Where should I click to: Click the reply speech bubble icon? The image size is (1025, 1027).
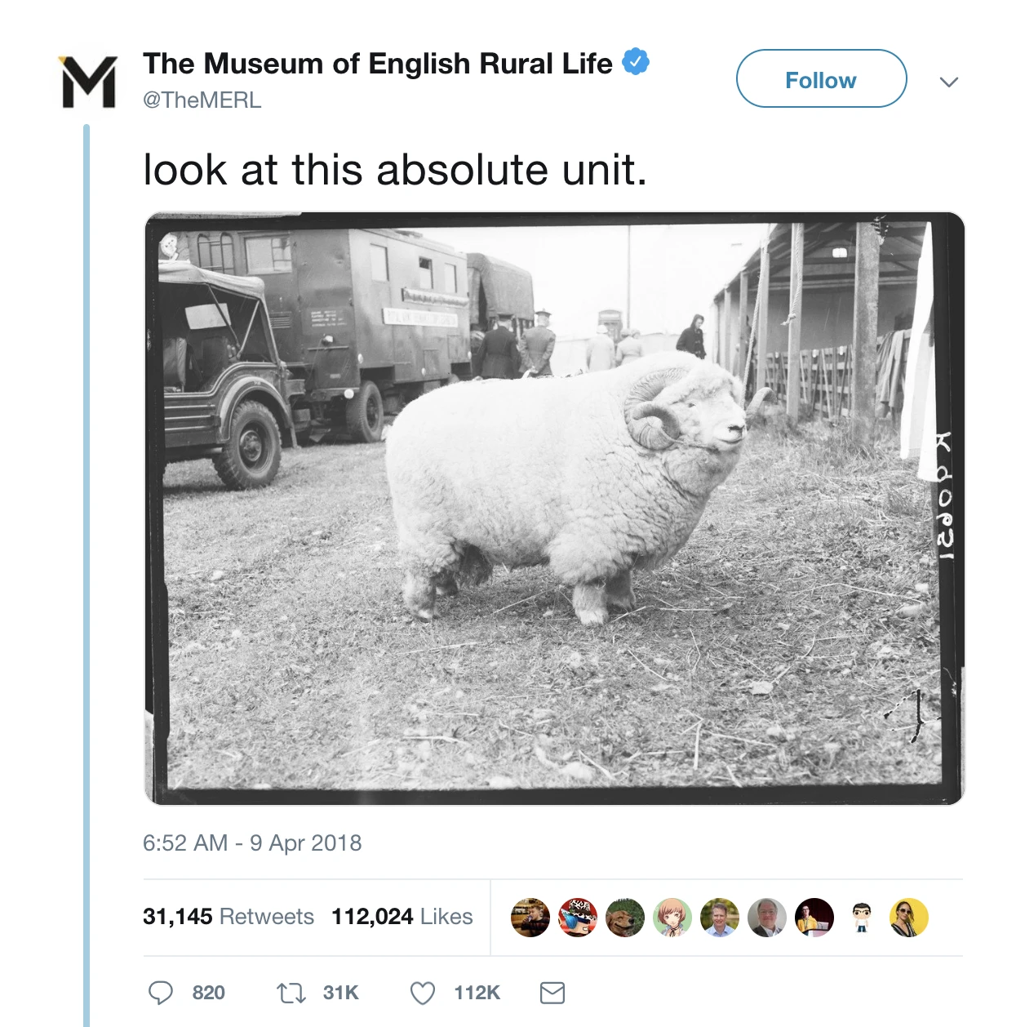tap(161, 993)
